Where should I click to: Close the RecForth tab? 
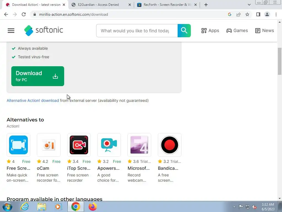196,5
